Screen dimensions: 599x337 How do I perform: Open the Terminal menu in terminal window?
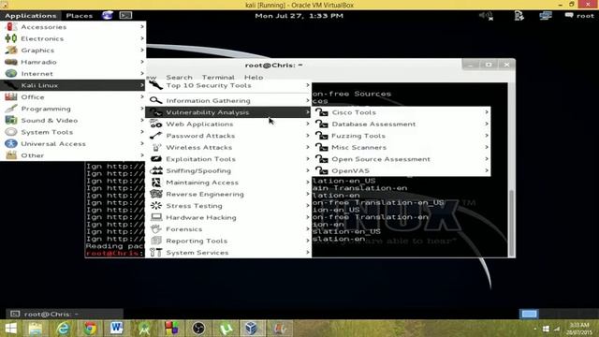click(218, 77)
